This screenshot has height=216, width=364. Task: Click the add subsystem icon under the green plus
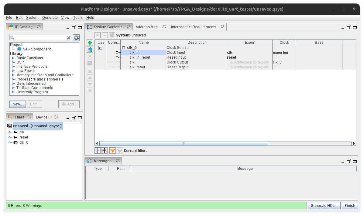point(90,50)
